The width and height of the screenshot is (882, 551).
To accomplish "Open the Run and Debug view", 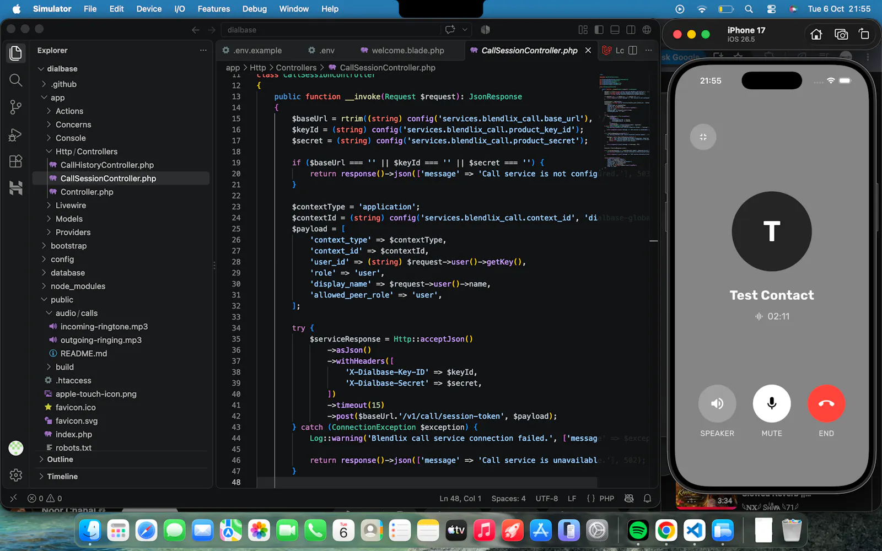I will click(15, 134).
